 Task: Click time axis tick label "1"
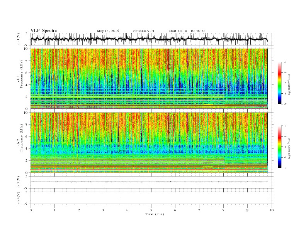point(54,210)
